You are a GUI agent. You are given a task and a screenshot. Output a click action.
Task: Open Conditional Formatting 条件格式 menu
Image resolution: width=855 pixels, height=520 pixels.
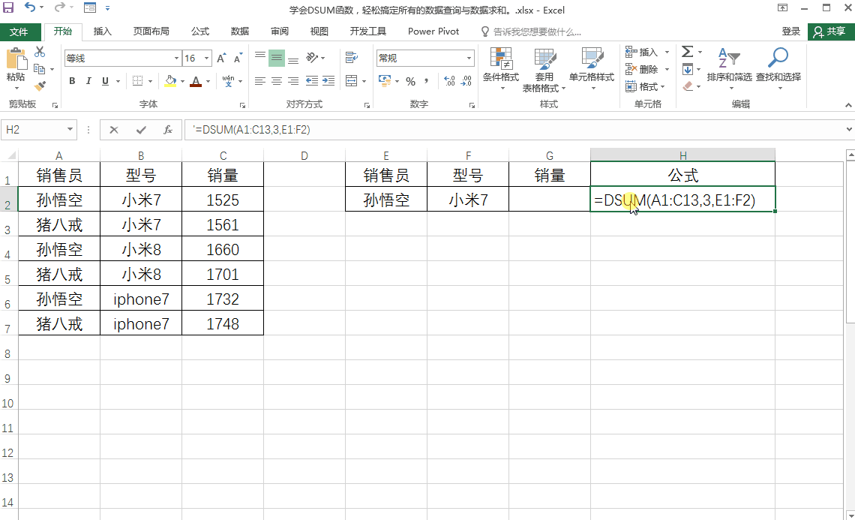[500, 68]
